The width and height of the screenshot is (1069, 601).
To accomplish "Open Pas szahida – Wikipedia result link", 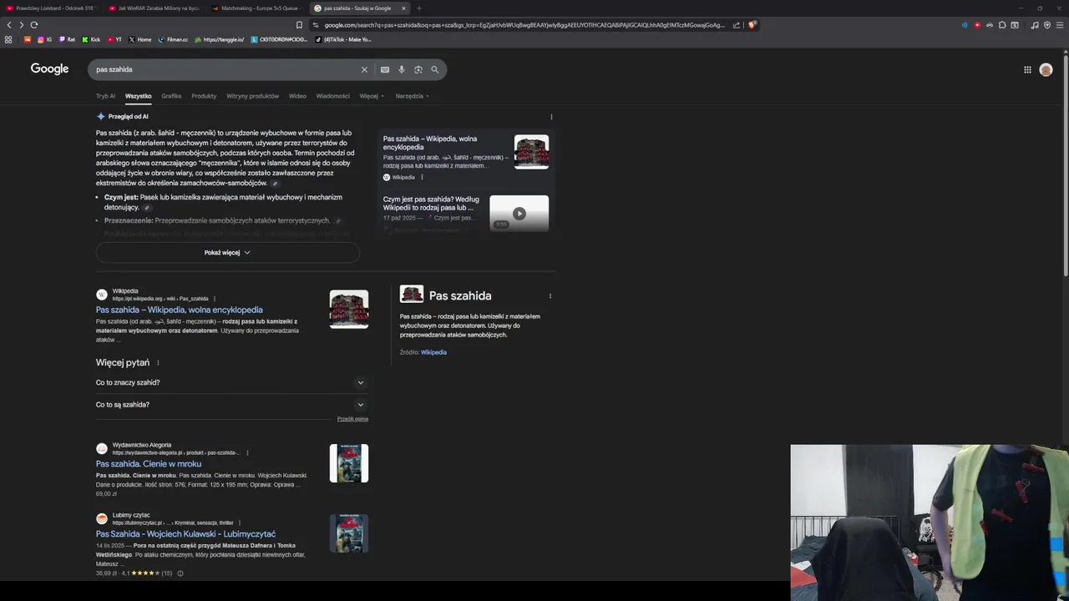I will pyautogui.click(x=180, y=310).
